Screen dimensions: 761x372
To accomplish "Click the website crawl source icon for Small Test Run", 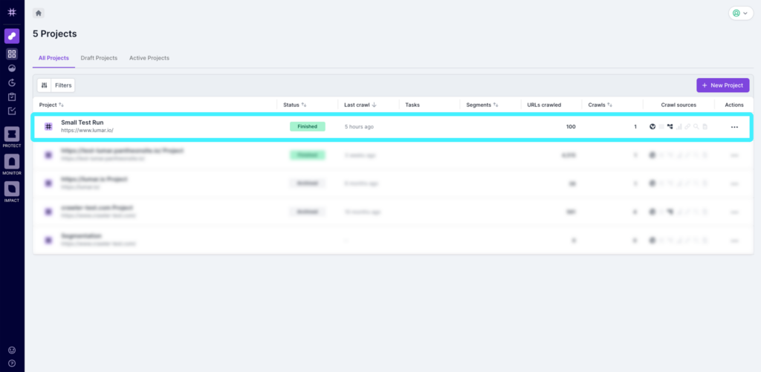I will point(652,126).
